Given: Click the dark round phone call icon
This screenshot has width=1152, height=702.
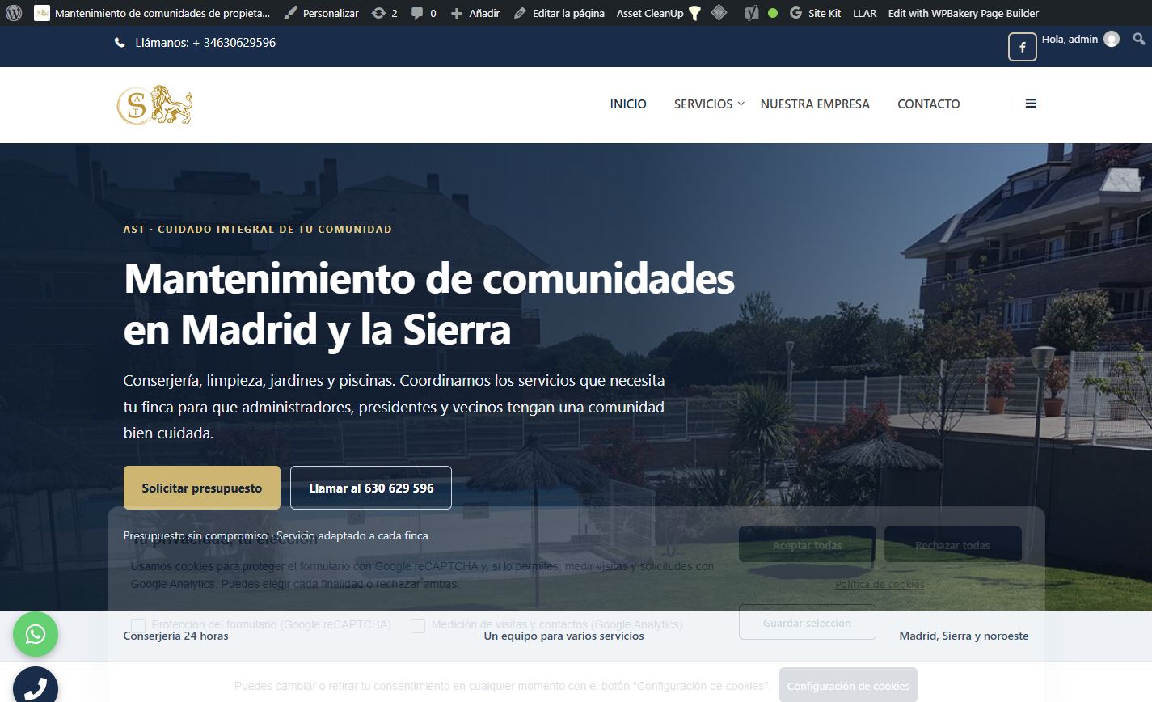Looking at the screenshot, I should point(36,686).
